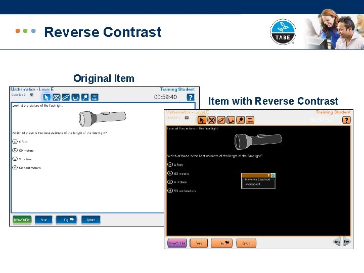Click the 00:59:40 timer in Original Item
The width and height of the screenshot is (364, 273).
click(165, 97)
